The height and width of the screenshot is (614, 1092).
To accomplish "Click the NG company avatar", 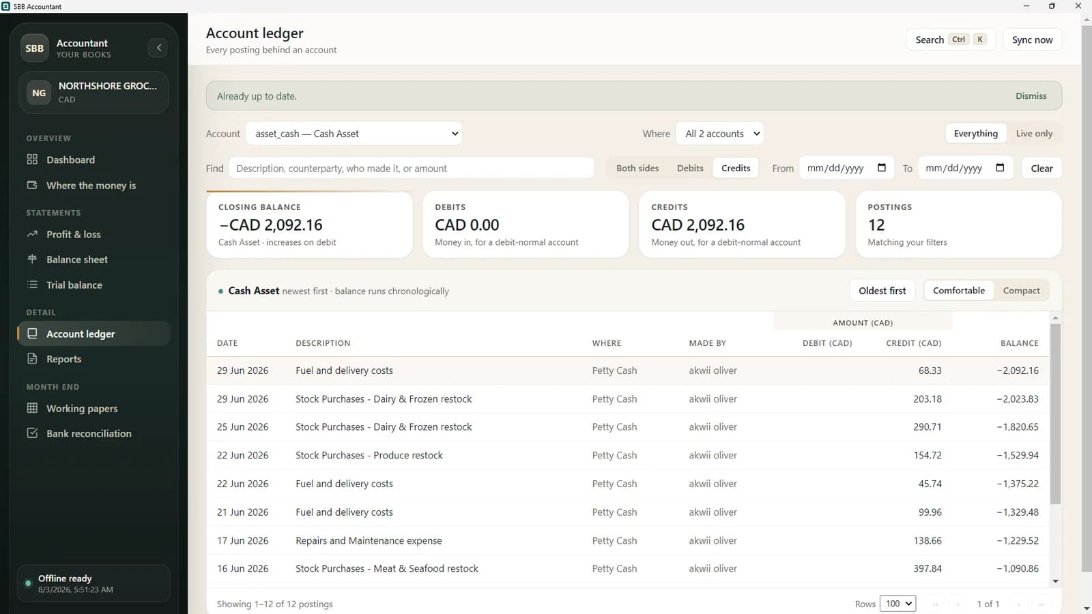I will (x=39, y=93).
